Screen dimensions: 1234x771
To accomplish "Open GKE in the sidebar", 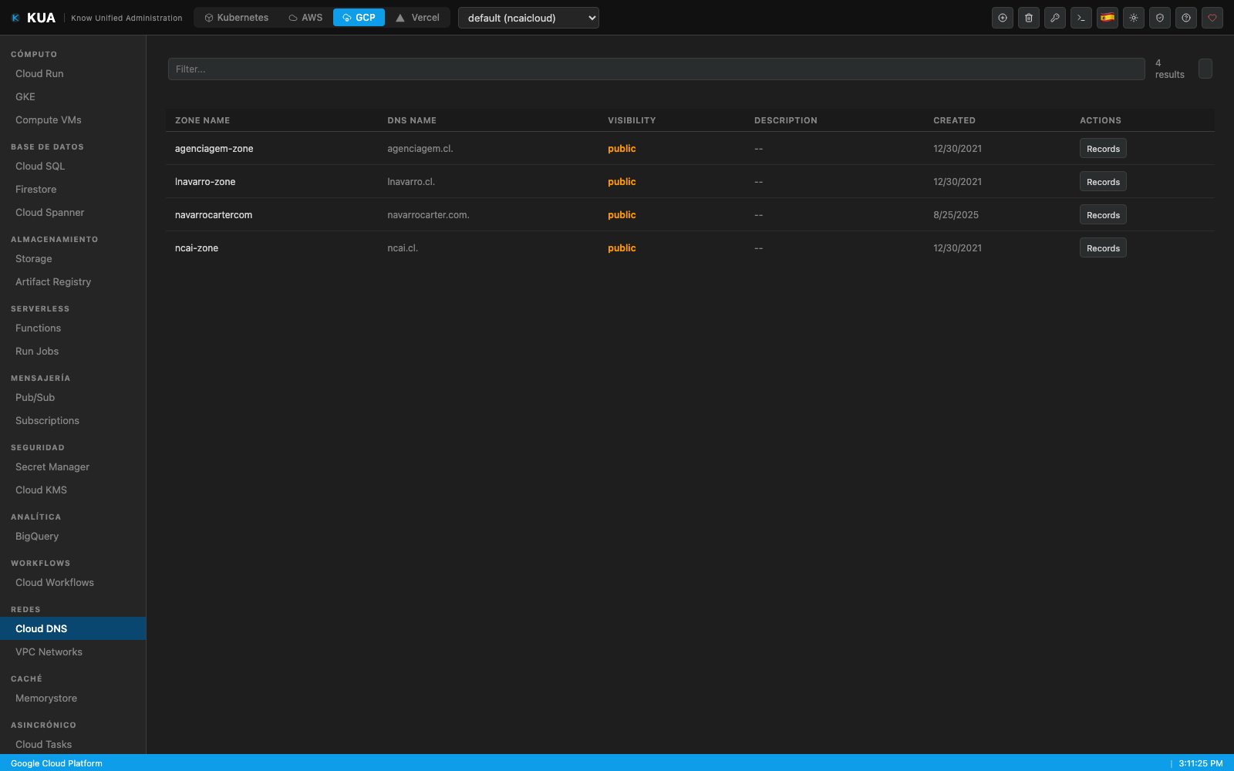I will click(x=73, y=96).
